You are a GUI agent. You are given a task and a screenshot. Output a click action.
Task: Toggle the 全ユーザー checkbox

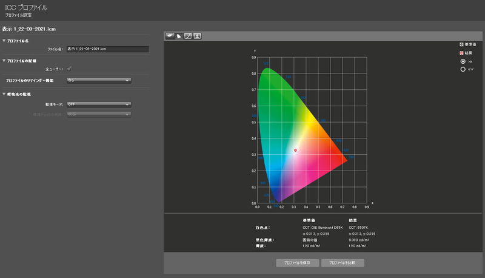pos(69,69)
